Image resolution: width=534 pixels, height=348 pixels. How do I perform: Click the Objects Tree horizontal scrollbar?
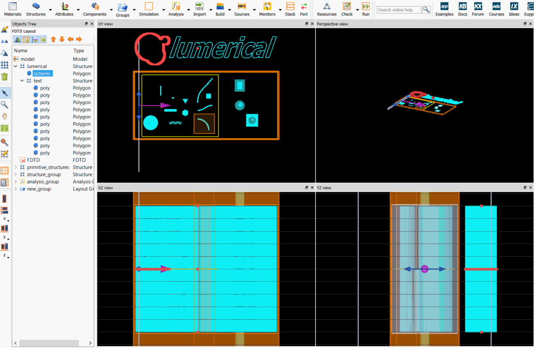[x=49, y=343]
